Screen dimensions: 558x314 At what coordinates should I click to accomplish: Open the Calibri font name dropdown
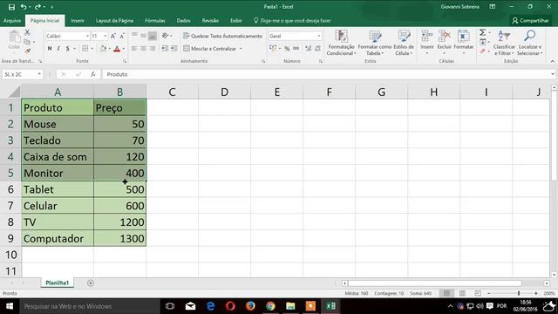tap(87, 36)
